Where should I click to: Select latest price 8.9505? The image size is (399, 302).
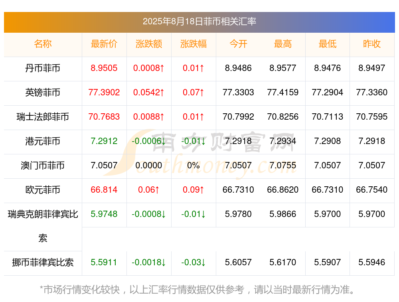[x=104, y=68]
